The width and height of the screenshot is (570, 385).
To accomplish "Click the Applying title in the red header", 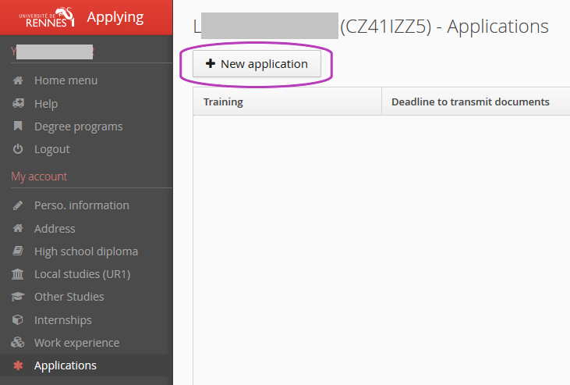I will pos(115,17).
